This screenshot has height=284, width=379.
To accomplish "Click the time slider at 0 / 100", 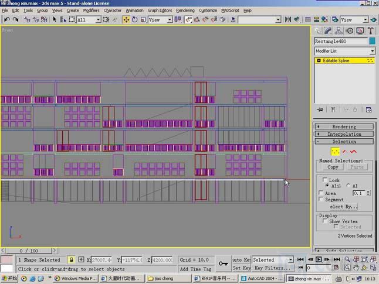I will point(29,251).
